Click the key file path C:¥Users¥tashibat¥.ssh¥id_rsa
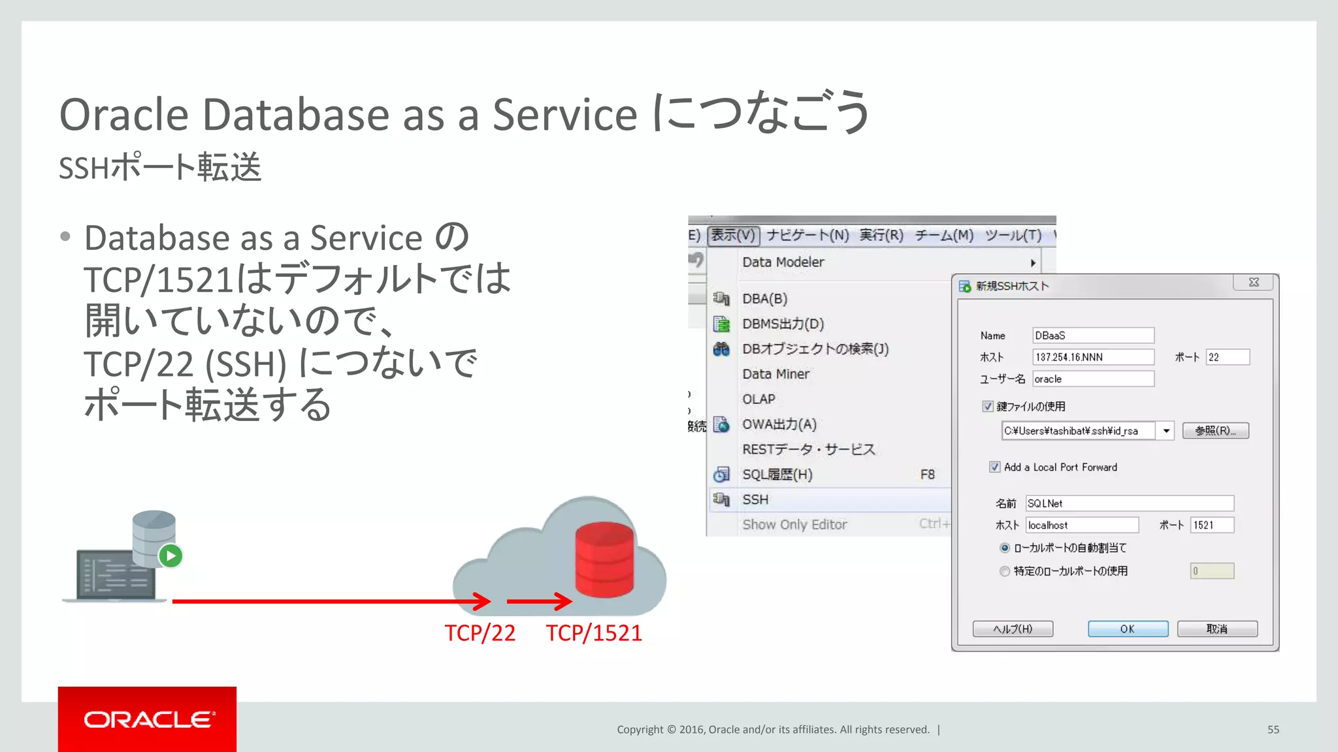 (x=1079, y=431)
